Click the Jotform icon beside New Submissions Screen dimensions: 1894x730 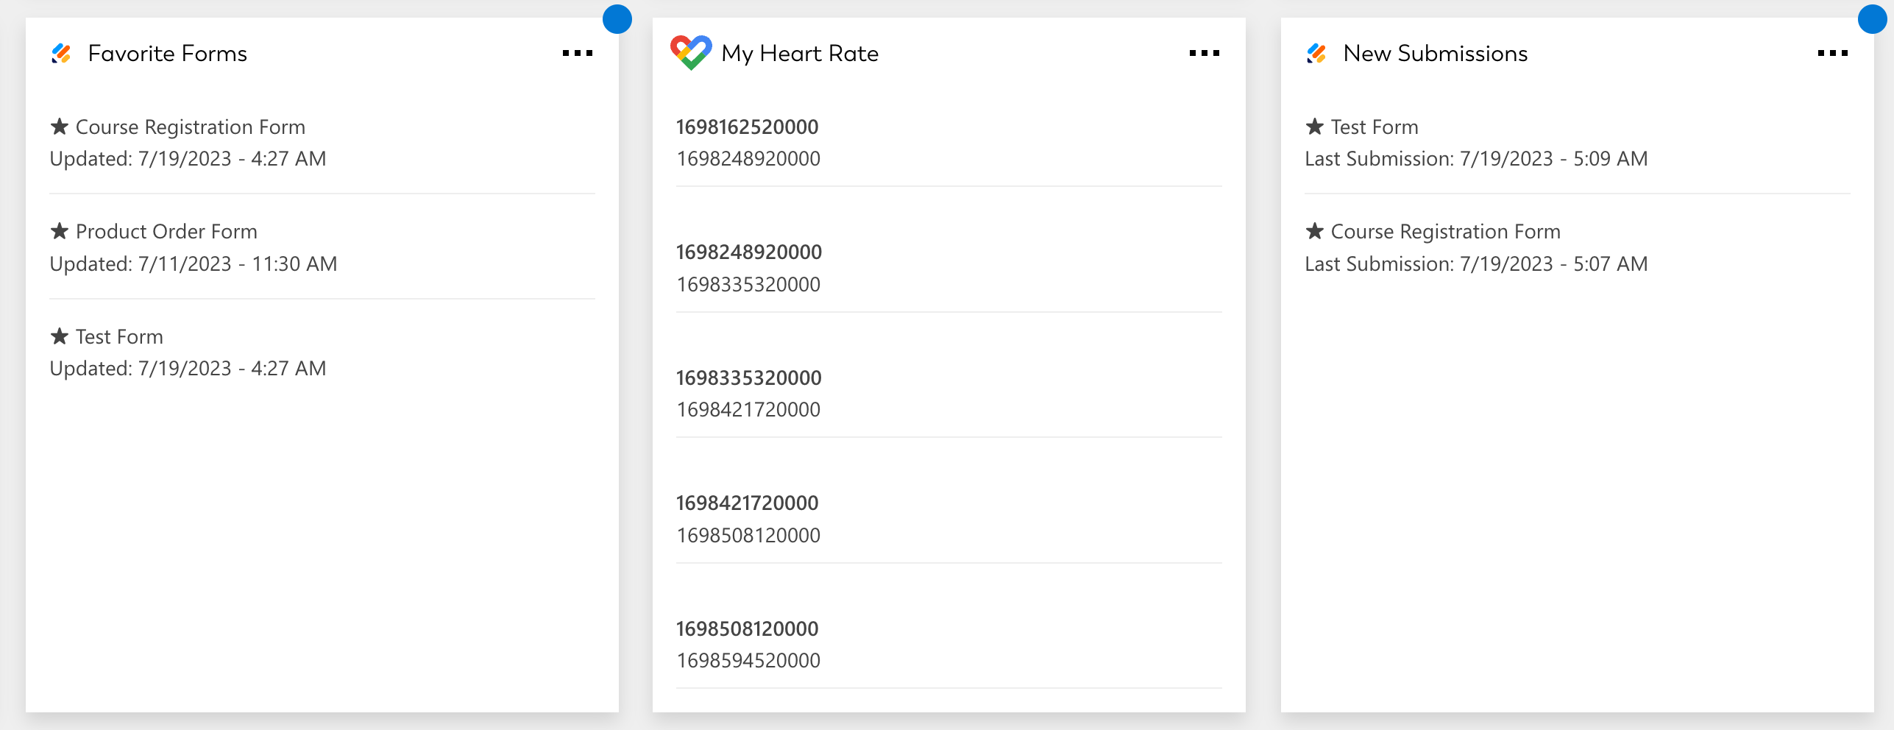pos(1316,54)
